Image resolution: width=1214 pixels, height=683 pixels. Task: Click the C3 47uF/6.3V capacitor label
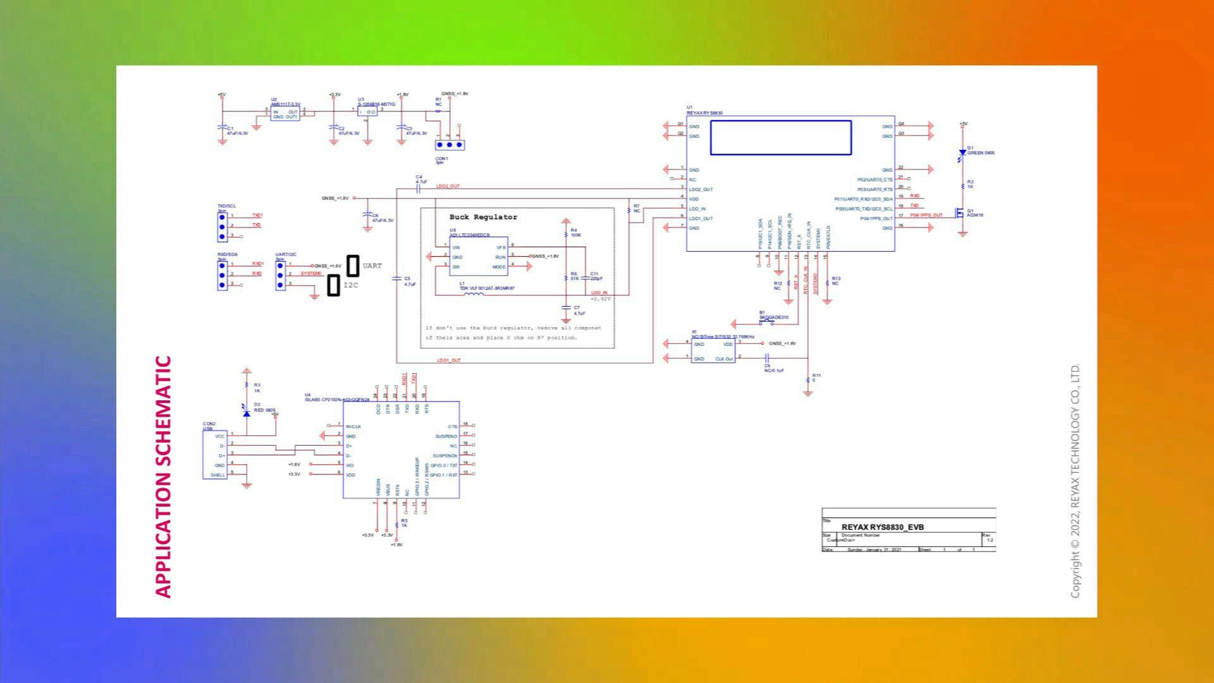(416, 131)
